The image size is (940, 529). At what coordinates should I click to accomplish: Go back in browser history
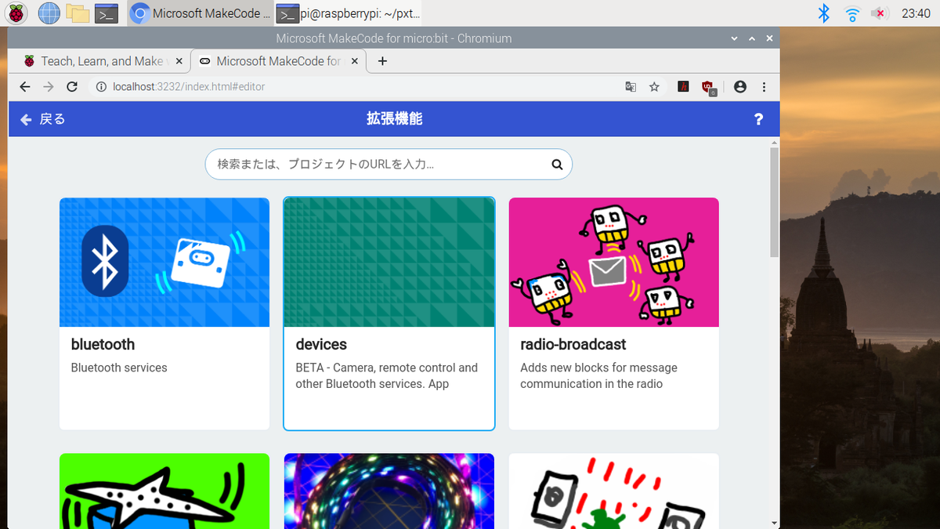25,87
